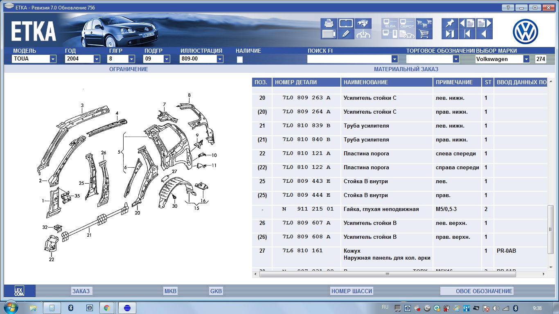Select part number 7L0 809 263 A
559x314 pixels.
[307, 98]
